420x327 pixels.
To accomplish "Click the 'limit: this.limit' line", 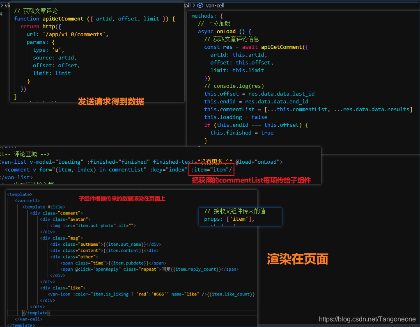I will 237,70.
